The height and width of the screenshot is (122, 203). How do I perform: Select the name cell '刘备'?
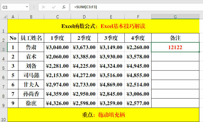click(x=31, y=66)
